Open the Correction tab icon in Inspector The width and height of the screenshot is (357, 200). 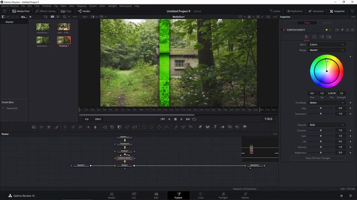(x=306, y=37)
